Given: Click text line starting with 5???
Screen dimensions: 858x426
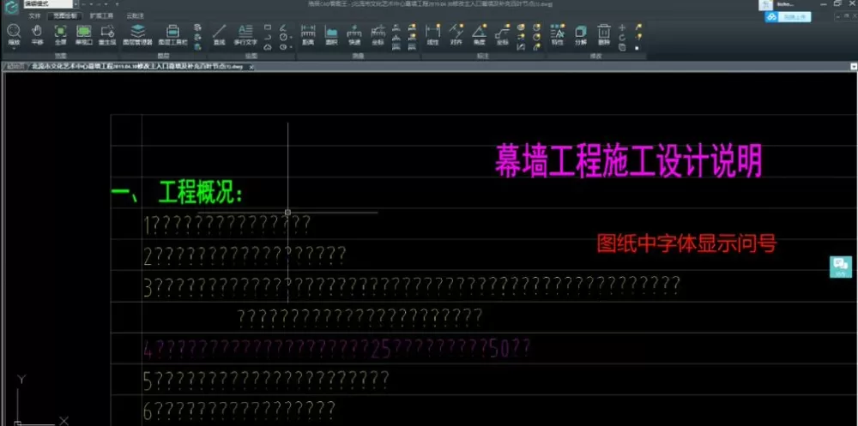Looking at the screenshot, I should [x=266, y=380].
